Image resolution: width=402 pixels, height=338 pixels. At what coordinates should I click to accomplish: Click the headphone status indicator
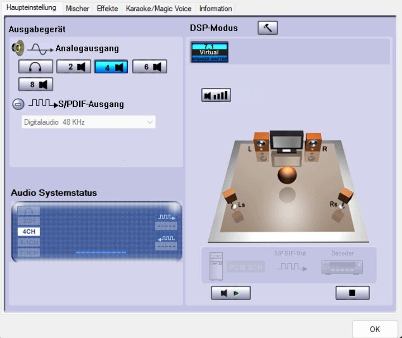pos(29,211)
